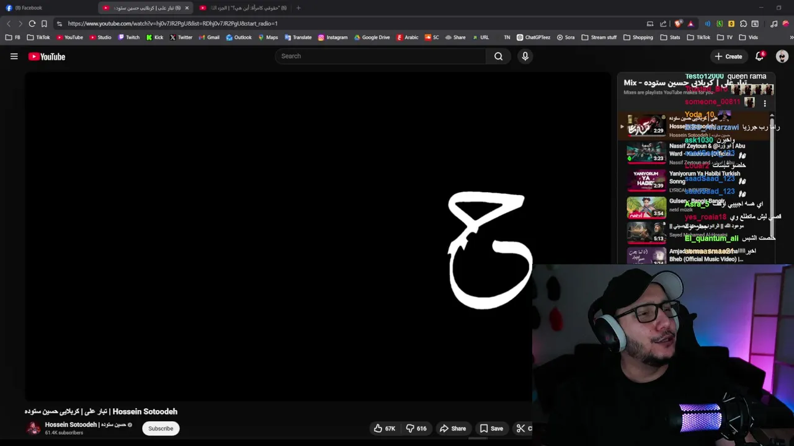Viewport: 794px width, 446px height.
Task: Open the Twitch bookmark
Action: 129,37
